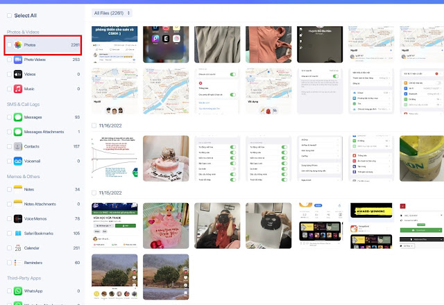Click the WhatsApp icon
Image resolution: width=444 pixels, height=305 pixels.
pyautogui.click(x=18, y=291)
